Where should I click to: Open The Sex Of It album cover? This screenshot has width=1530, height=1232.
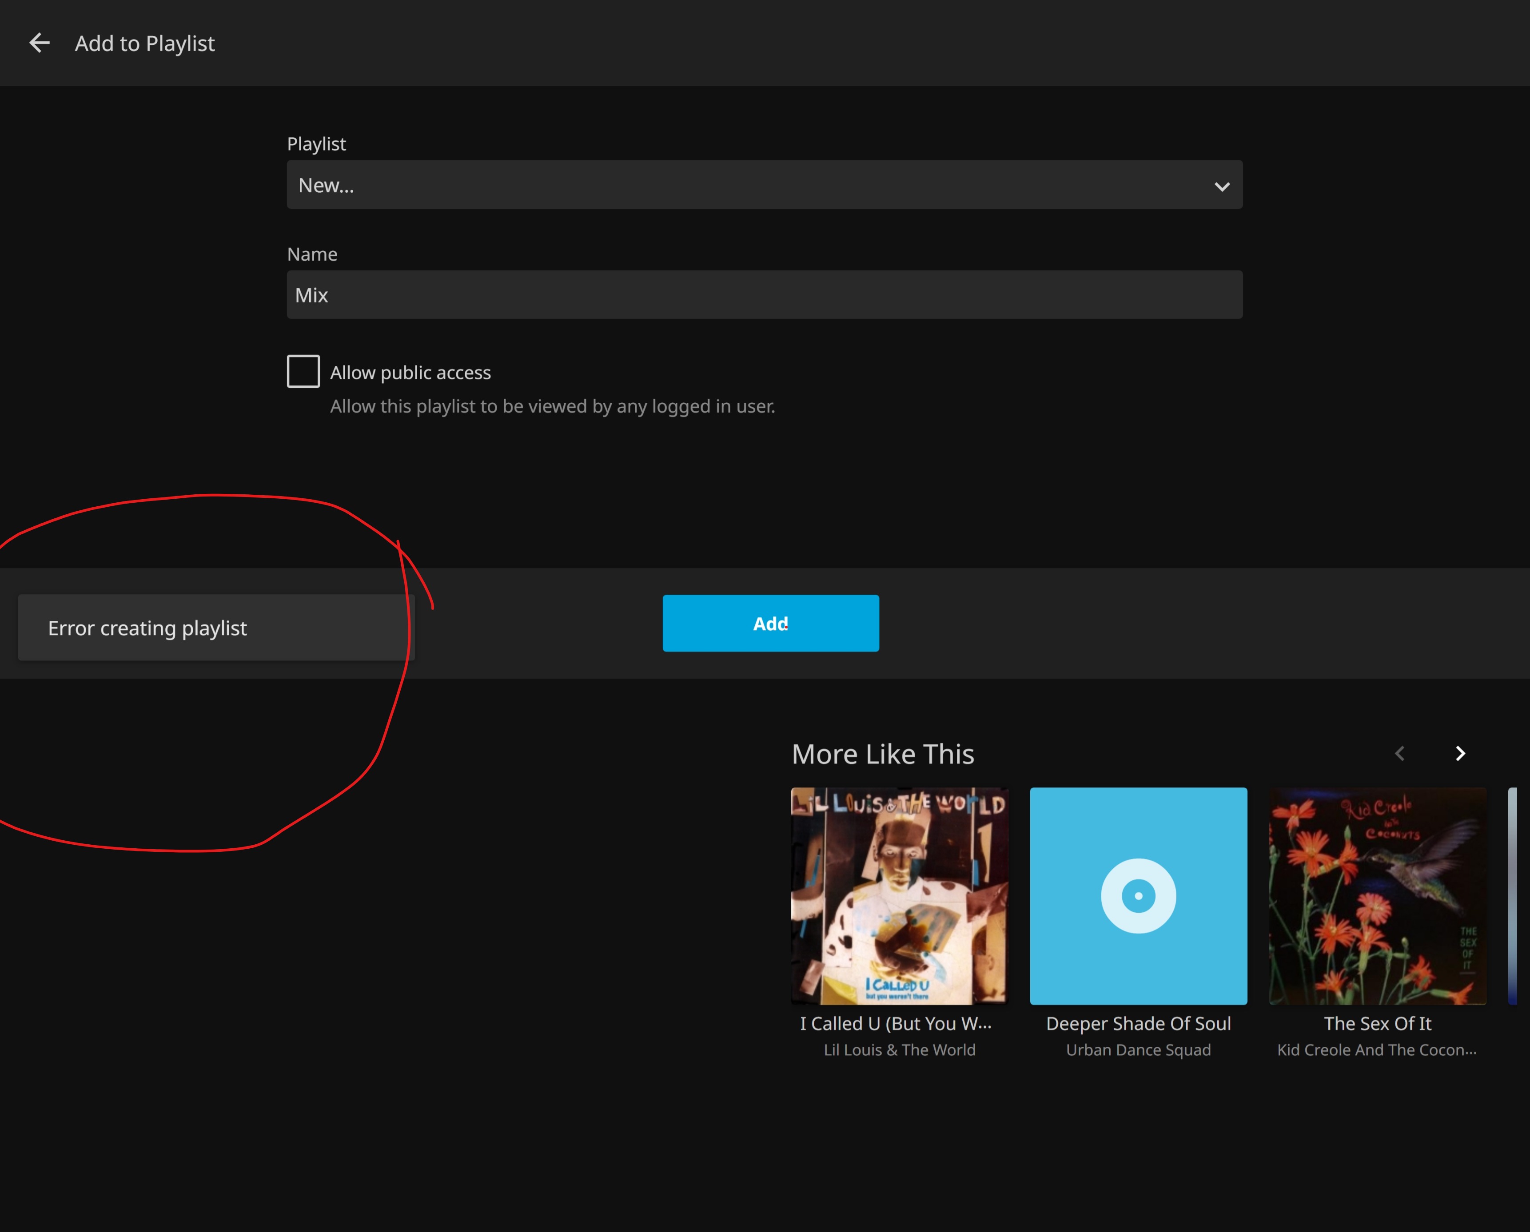pos(1377,896)
